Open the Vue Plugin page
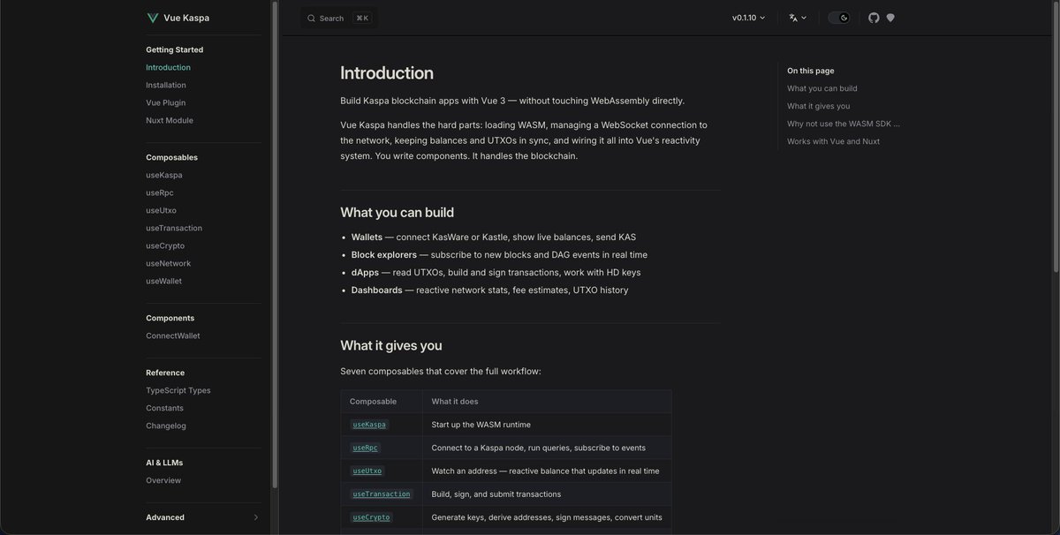The width and height of the screenshot is (1060, 535). [166, 102]
